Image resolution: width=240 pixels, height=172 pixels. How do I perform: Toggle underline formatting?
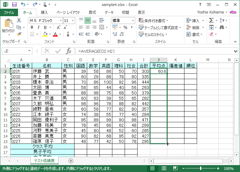pos(45,27)
